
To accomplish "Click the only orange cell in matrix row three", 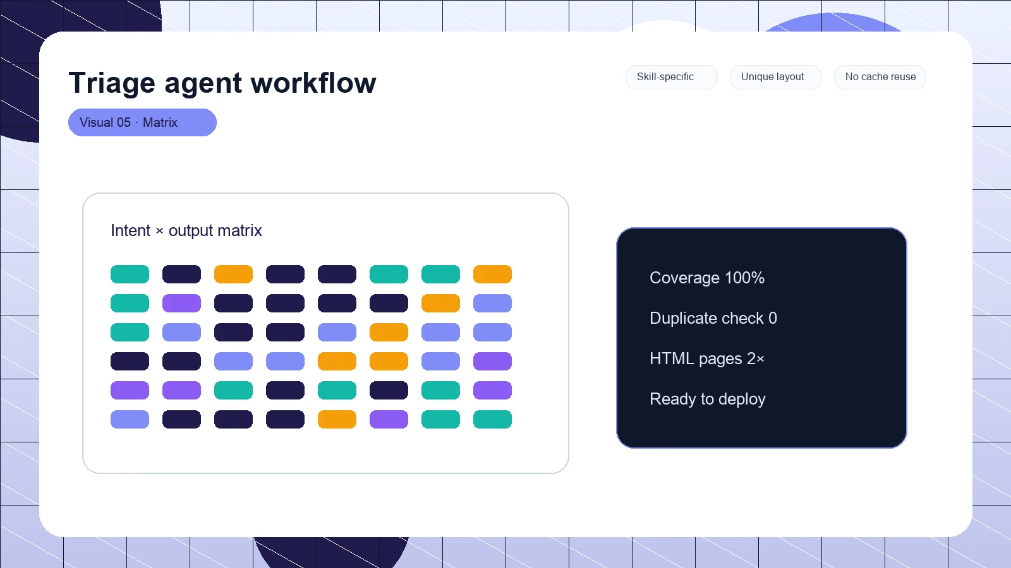I will point(389,333).
